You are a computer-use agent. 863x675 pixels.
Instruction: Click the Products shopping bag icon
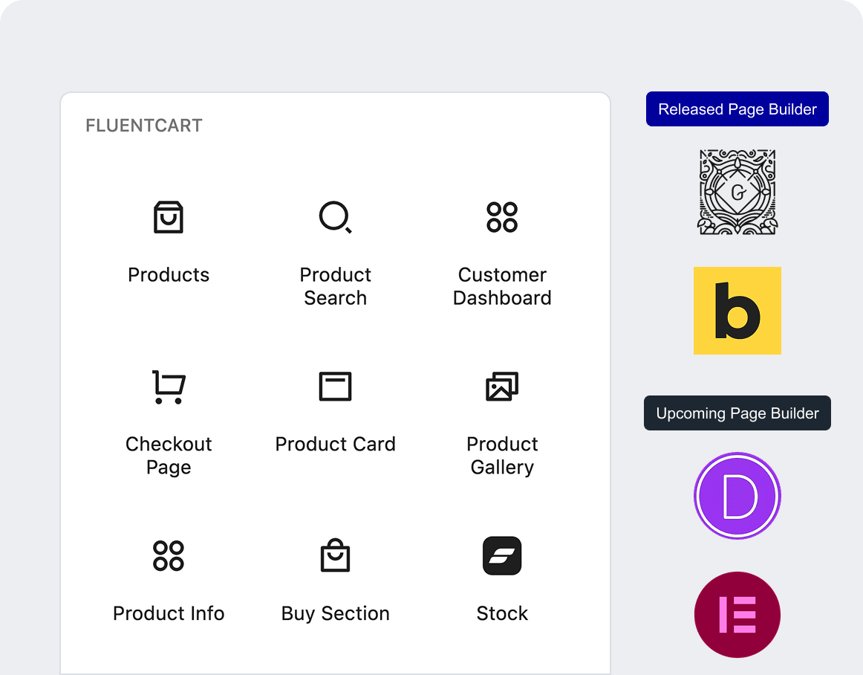[x=169, y=217]
